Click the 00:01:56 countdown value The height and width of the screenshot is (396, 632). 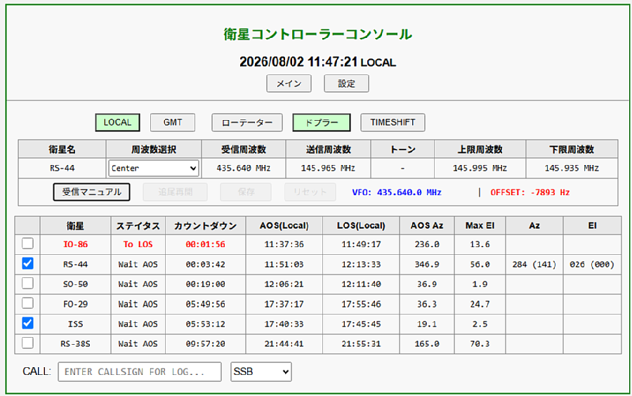click(x=206, y=244)
